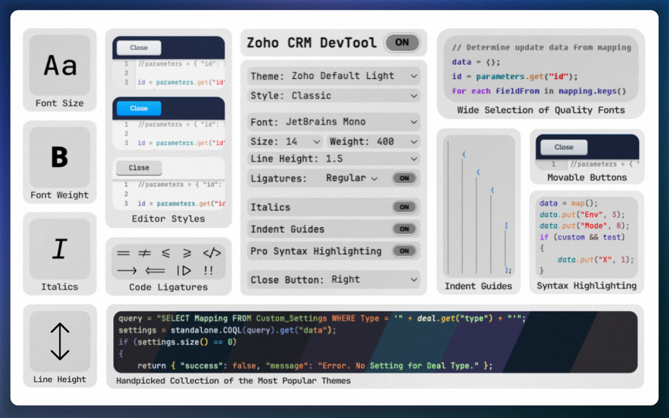Change the Ligatures style from Regular
669x418 pixels.
(351, 178)
